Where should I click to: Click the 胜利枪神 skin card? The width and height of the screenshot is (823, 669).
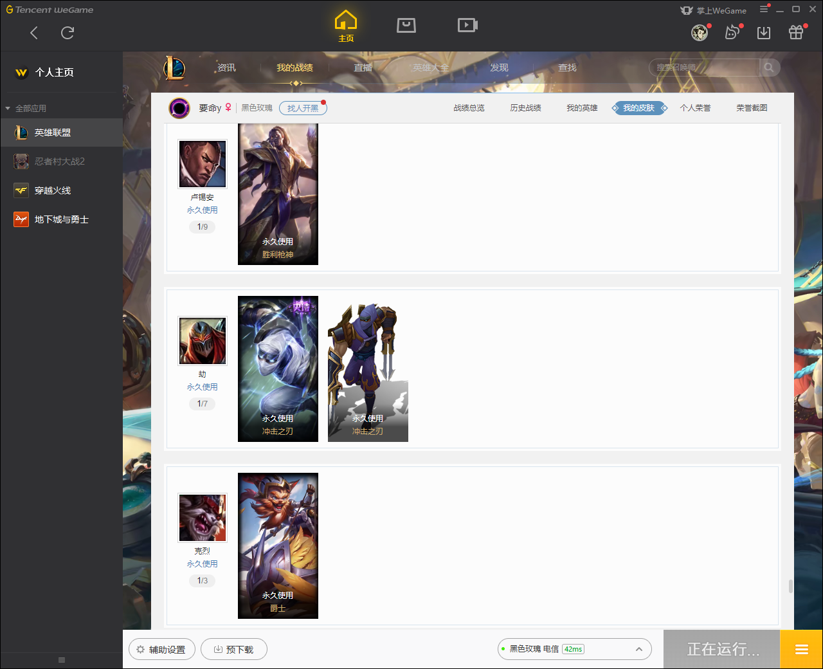point(278,194)
